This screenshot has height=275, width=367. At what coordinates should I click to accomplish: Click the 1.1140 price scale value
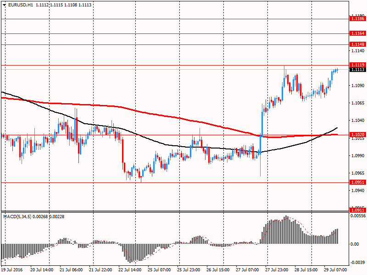point(358,51)
